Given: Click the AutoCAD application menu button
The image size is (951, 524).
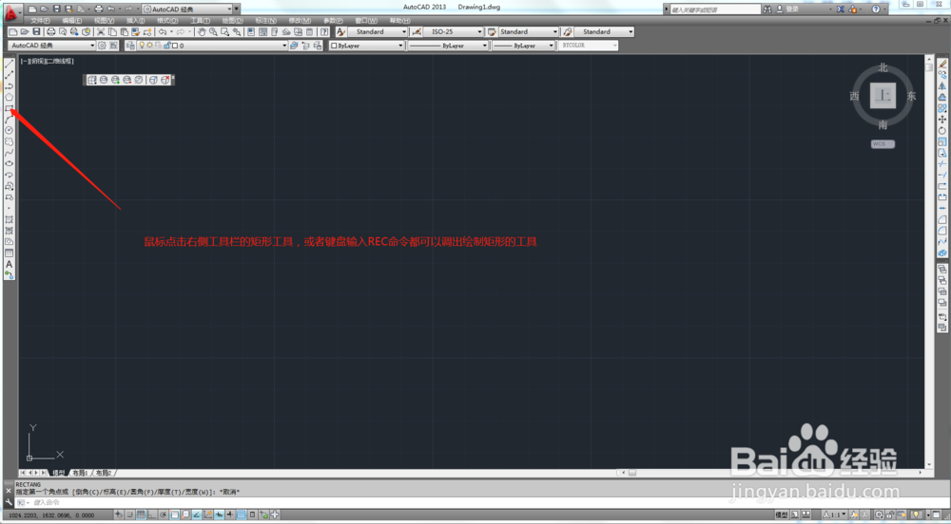Looking at the screenshot, I should 11,11.
